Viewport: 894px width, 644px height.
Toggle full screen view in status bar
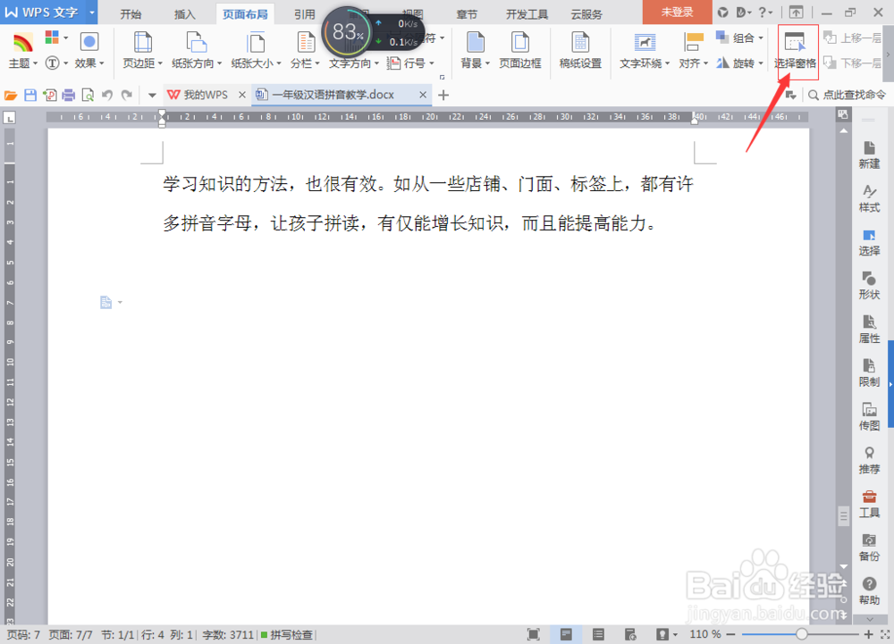533,634
